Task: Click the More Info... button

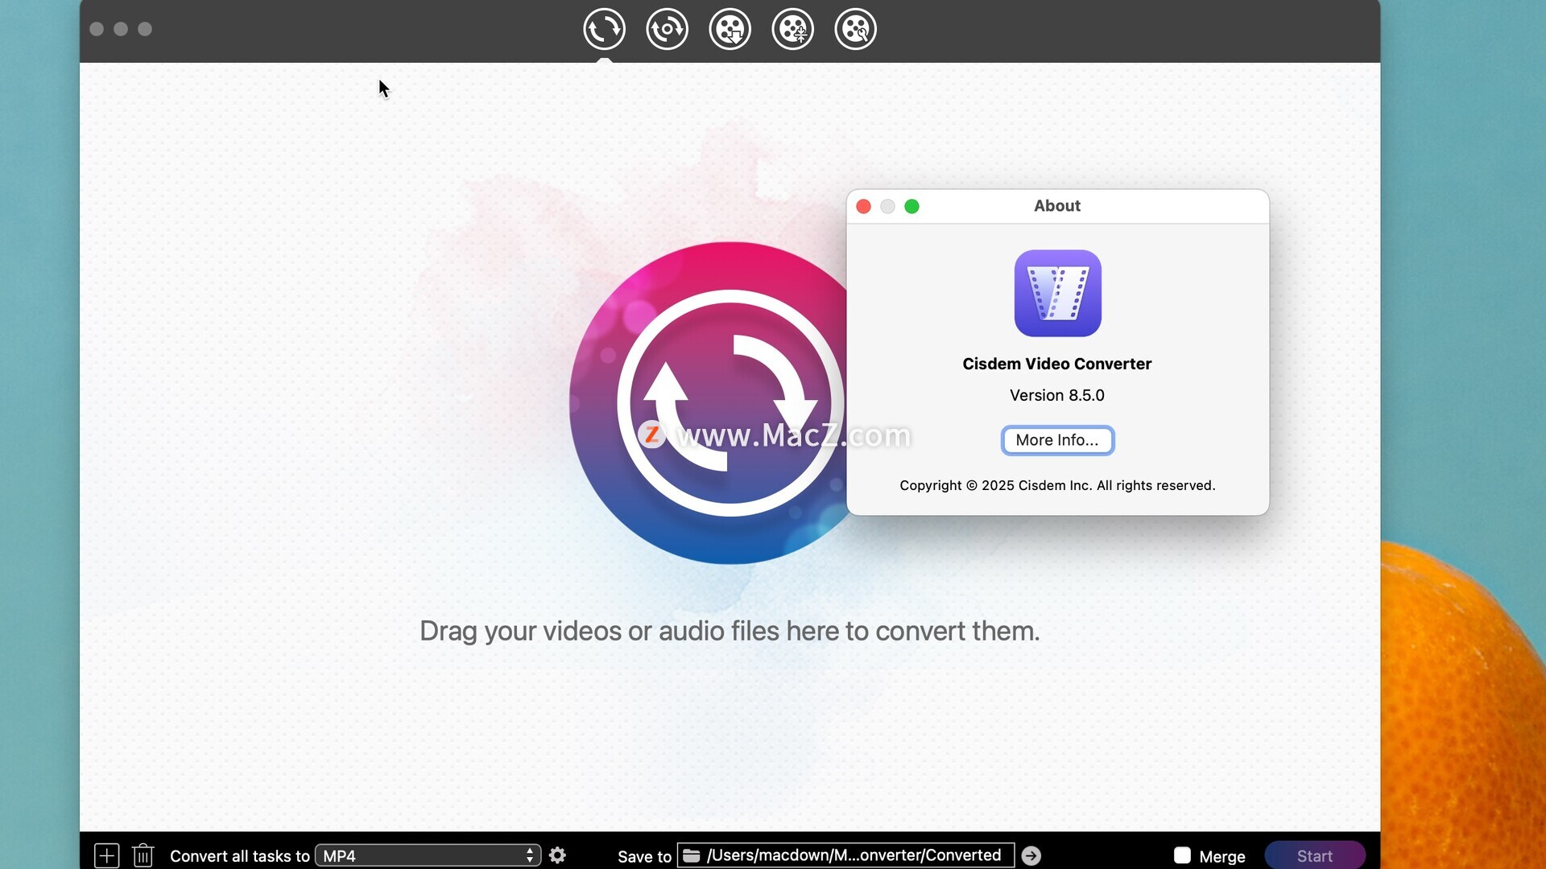Action: tap(1057, 440)
